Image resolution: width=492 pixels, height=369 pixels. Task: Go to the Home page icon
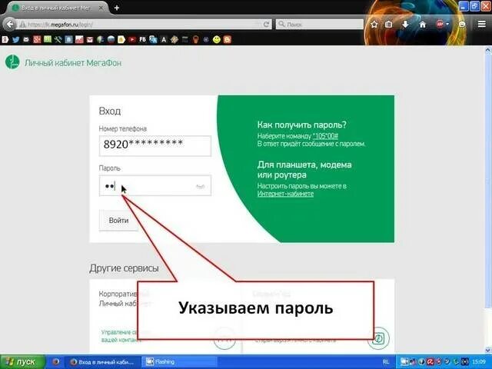coord(423,25)
